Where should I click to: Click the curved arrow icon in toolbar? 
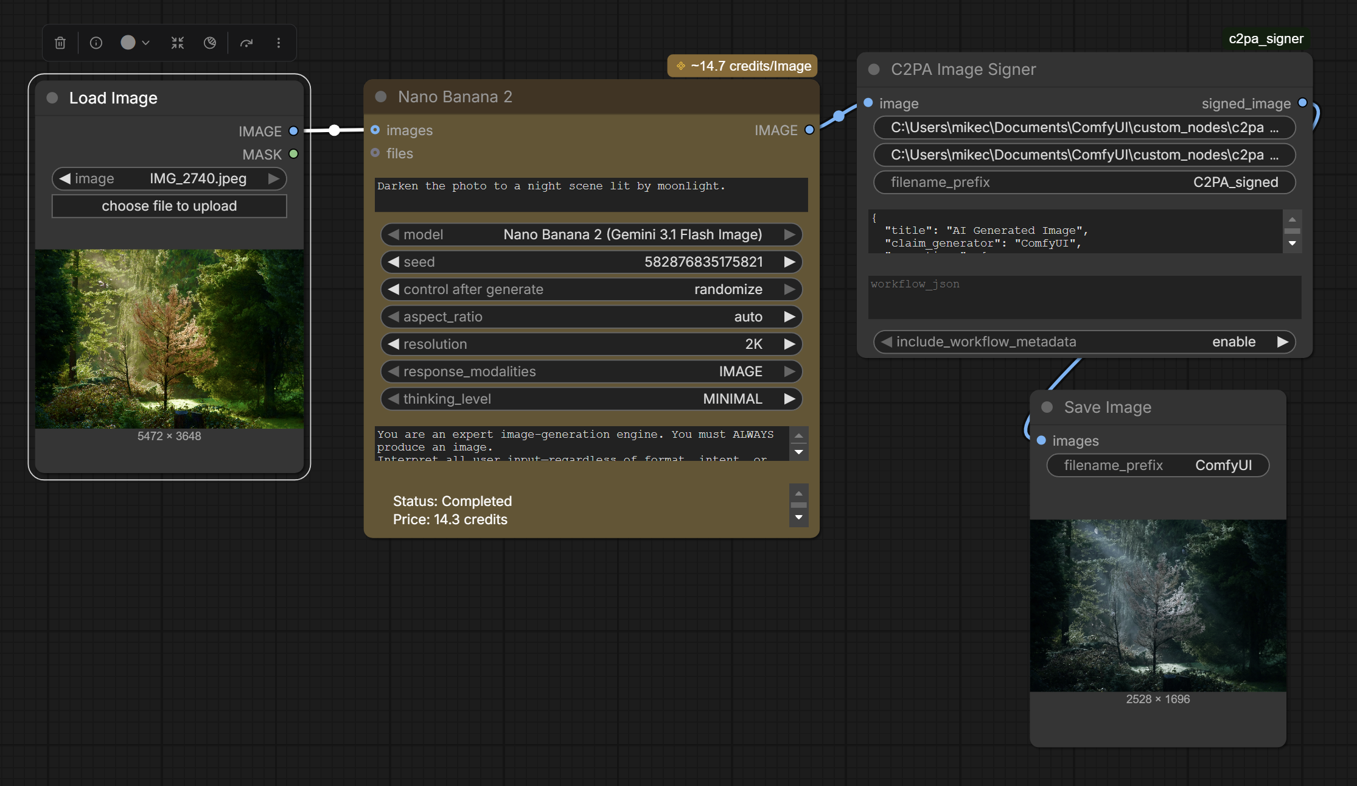click(246, 43)
